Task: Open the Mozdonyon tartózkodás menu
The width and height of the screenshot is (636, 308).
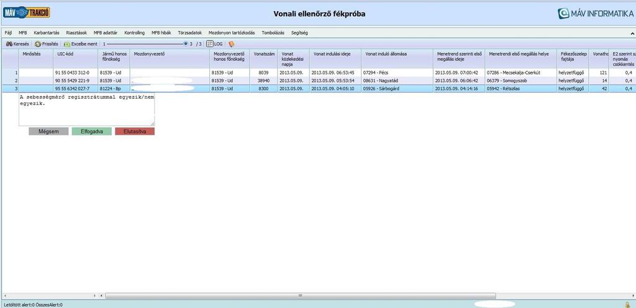Action: tap(232, 33)
